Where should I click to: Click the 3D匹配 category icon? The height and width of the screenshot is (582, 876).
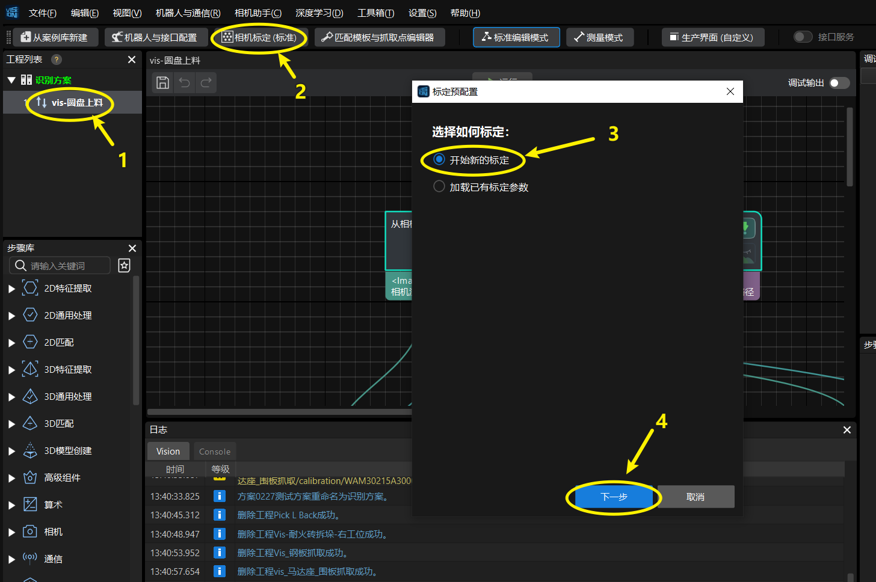click(x=30, y=423)
